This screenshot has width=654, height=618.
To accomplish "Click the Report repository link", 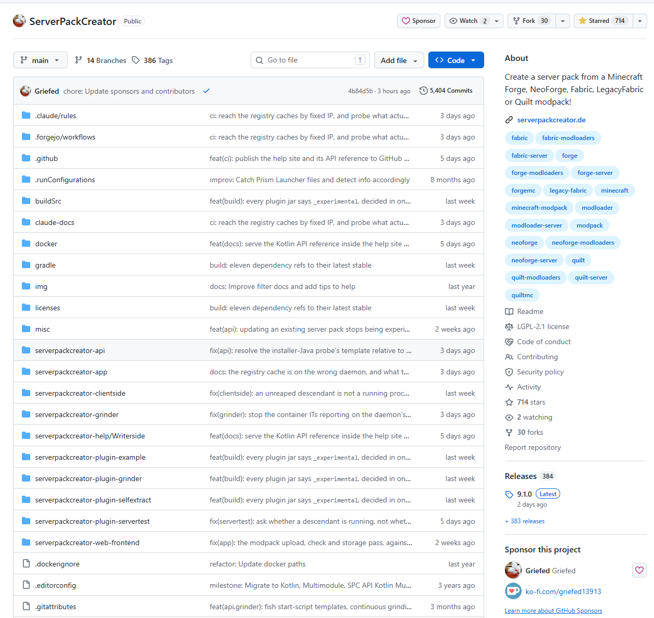I will click(533, 447).
